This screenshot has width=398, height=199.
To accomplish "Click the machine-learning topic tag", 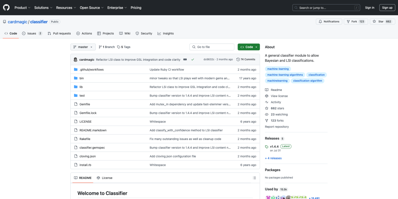I will point(278,69).
